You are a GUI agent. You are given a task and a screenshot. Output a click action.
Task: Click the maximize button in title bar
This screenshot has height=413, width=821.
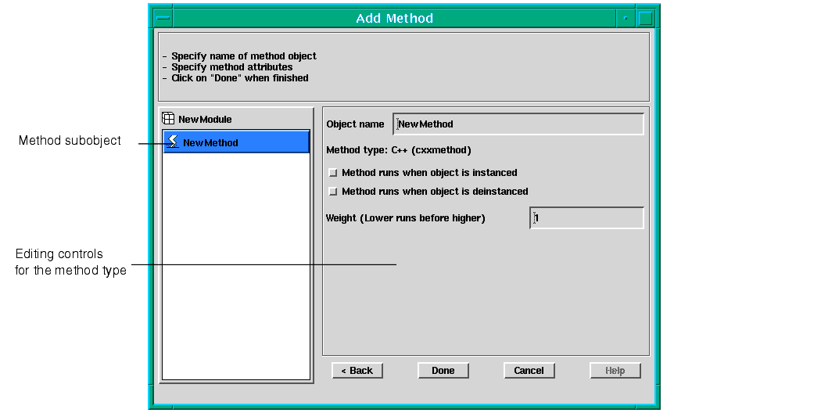[646, 18]
